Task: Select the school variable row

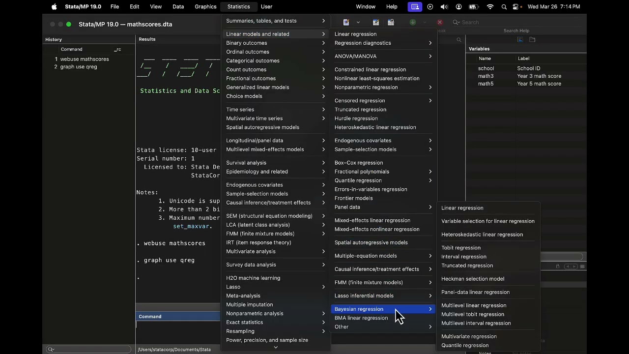Action: coord(526,68)
